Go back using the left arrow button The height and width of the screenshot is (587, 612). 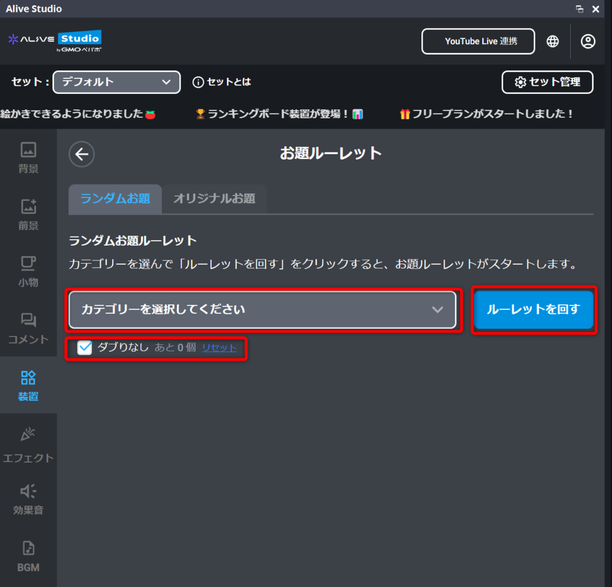point(82,154)
